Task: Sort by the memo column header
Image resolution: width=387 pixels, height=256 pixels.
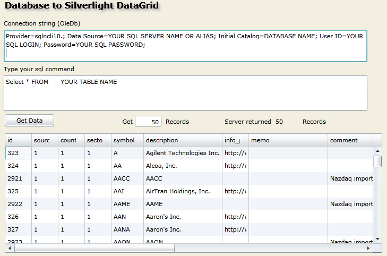Action: [288, 140]
